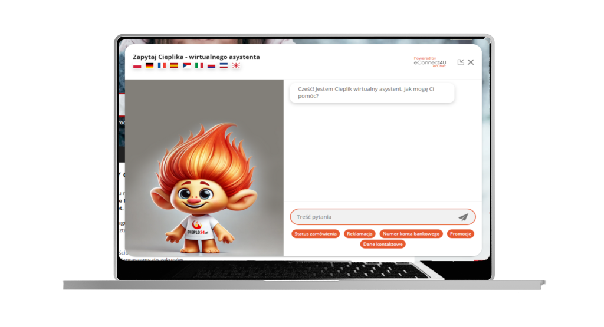Select the Polish flag language
This screenshot has width=604, height=327.
137,66
